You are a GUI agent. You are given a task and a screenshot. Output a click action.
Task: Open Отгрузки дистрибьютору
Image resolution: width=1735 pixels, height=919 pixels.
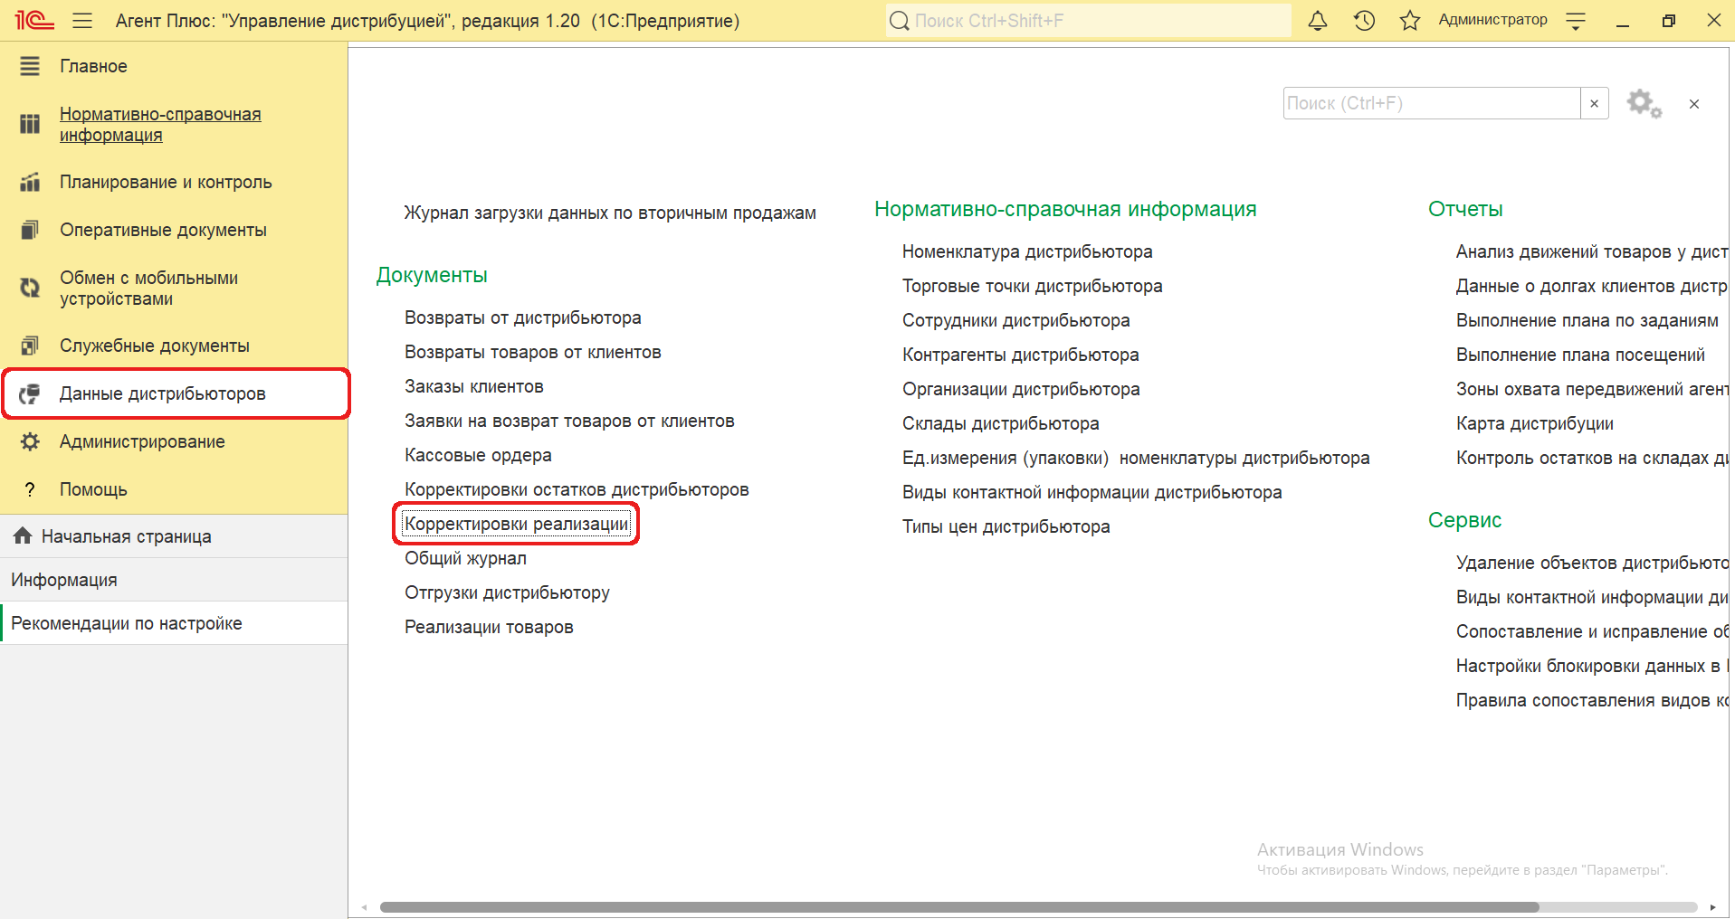[507, 592]
